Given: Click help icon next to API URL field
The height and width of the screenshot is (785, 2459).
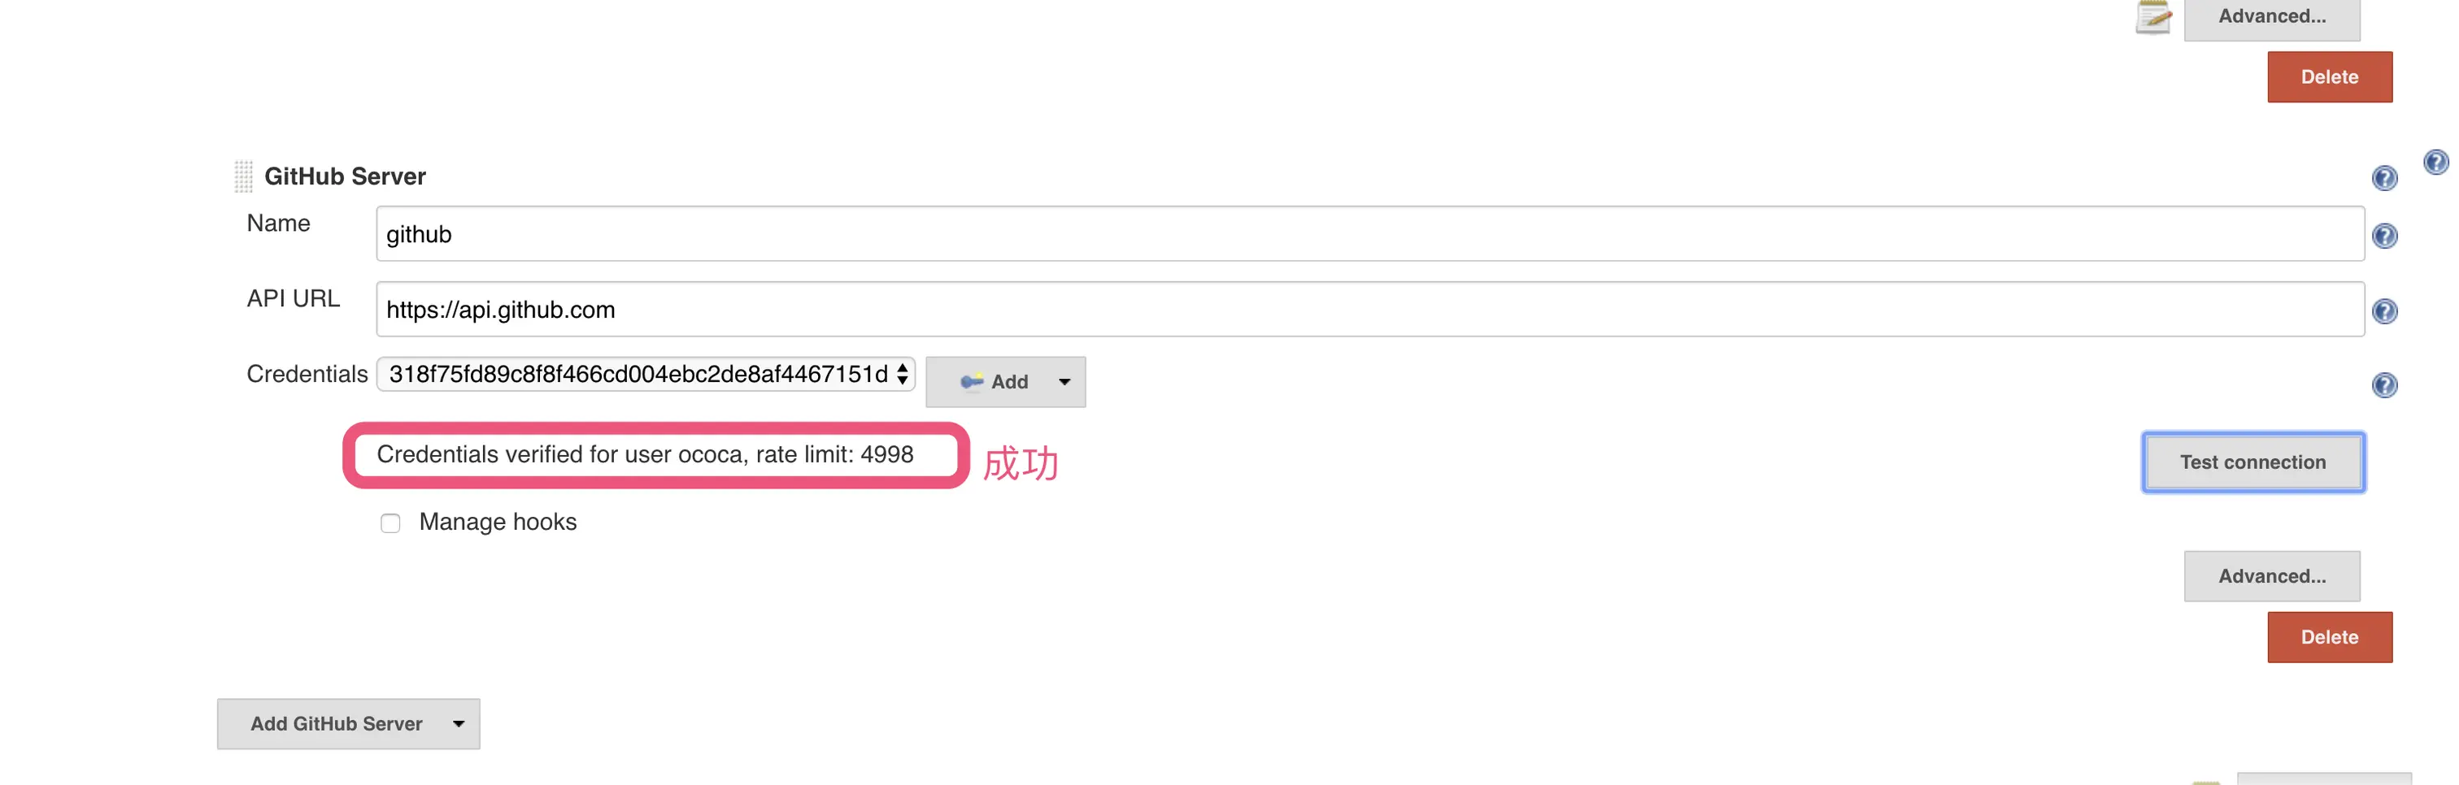Looking at the screenshot, I should (2383, 311).
